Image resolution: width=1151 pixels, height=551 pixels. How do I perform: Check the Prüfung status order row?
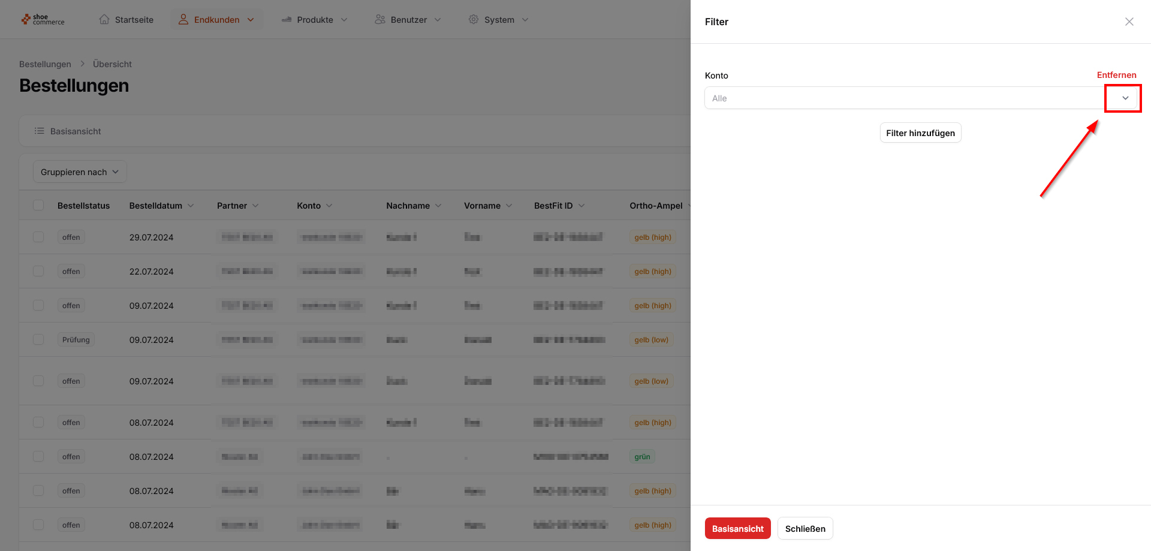click(38, 339)
